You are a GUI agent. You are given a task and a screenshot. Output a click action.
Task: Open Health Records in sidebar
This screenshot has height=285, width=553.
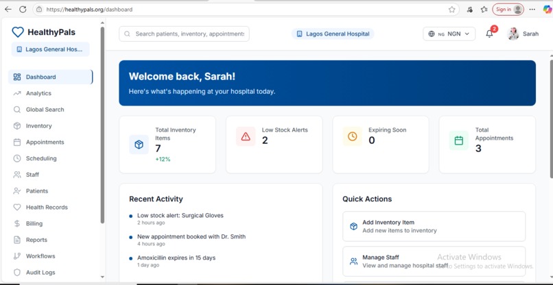51,207
